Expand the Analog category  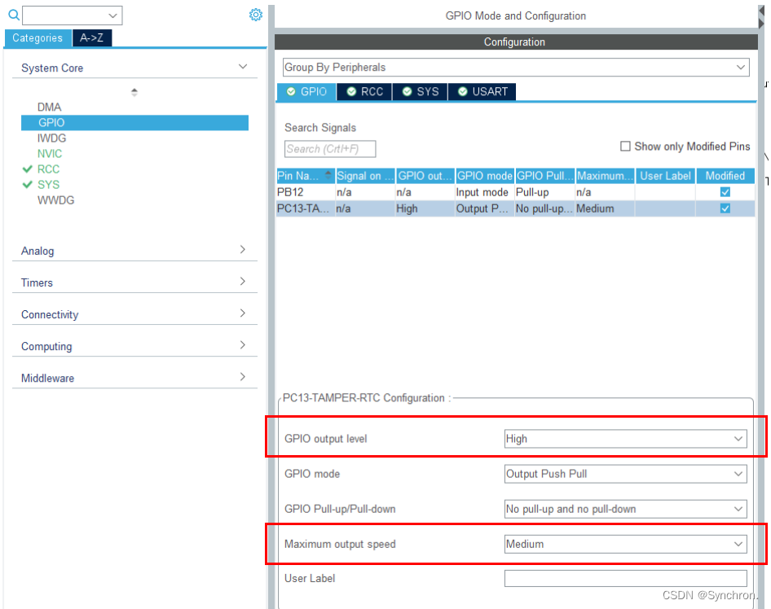(134, 251)
